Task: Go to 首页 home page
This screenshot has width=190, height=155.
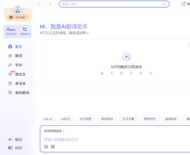Action: point(15,47)
